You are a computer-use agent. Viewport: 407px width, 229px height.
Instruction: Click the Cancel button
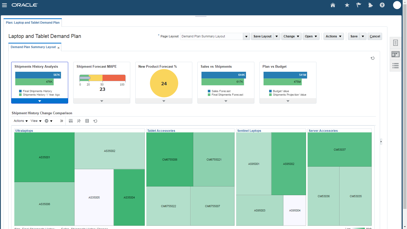(x=375, y=36)
